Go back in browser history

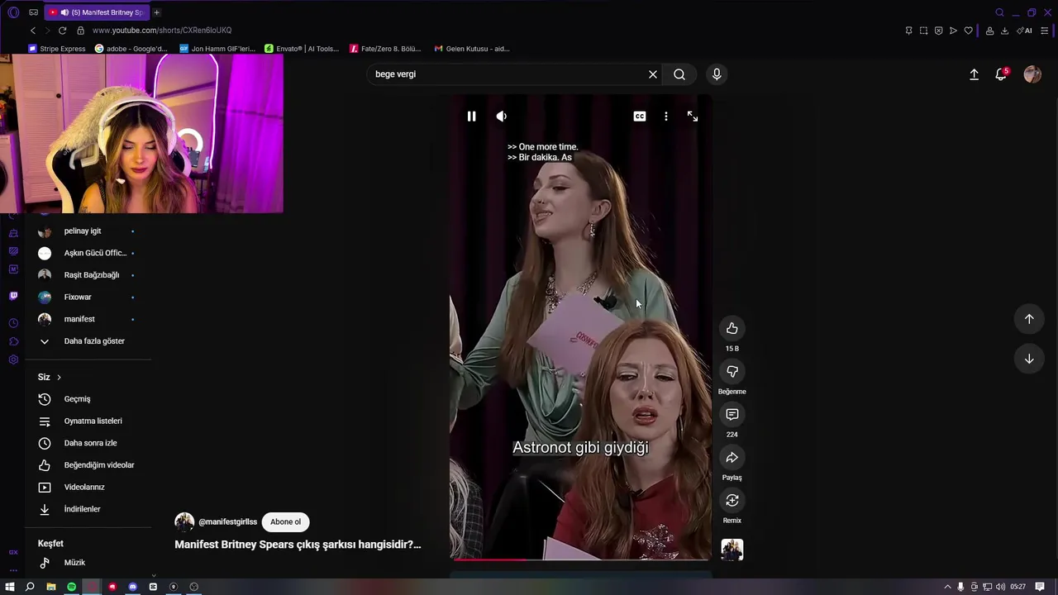[33, 31]
